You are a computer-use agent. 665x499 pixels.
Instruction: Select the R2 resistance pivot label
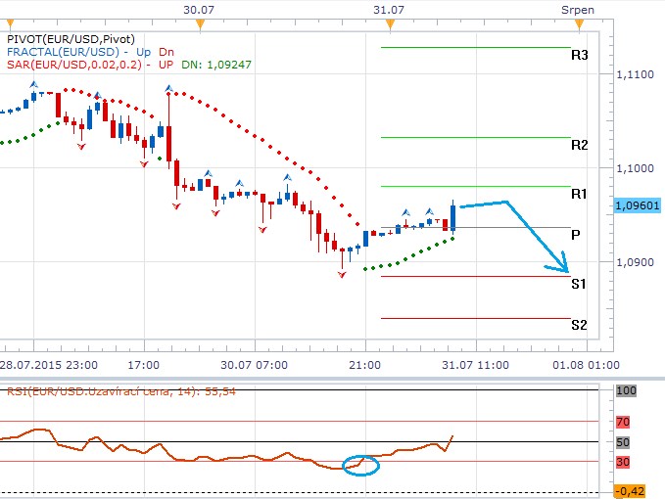pos(579,145)
